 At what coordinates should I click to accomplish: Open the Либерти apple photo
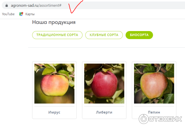click(x=104, y=84)
